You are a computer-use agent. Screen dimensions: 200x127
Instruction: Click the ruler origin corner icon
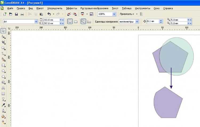pyautogui.click(x=9, y=29)
